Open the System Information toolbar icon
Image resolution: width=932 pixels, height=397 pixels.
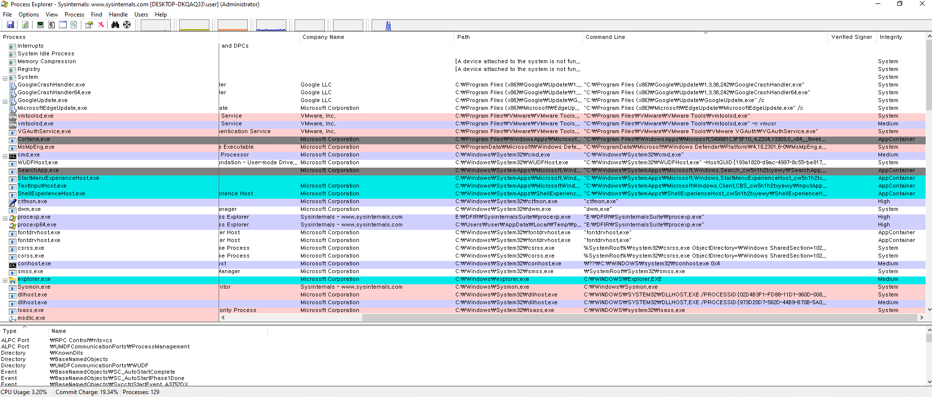(x=40, y=25)
